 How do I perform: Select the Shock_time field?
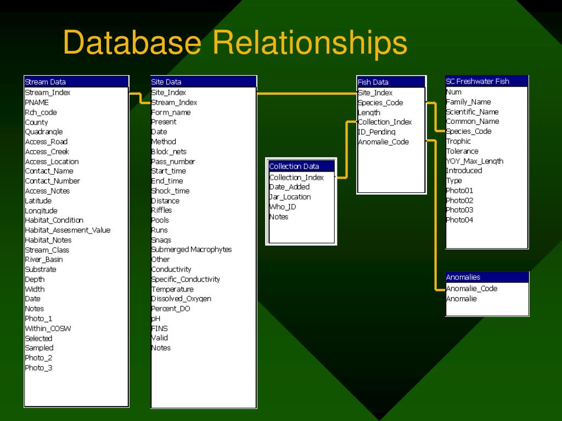point(170,191)
